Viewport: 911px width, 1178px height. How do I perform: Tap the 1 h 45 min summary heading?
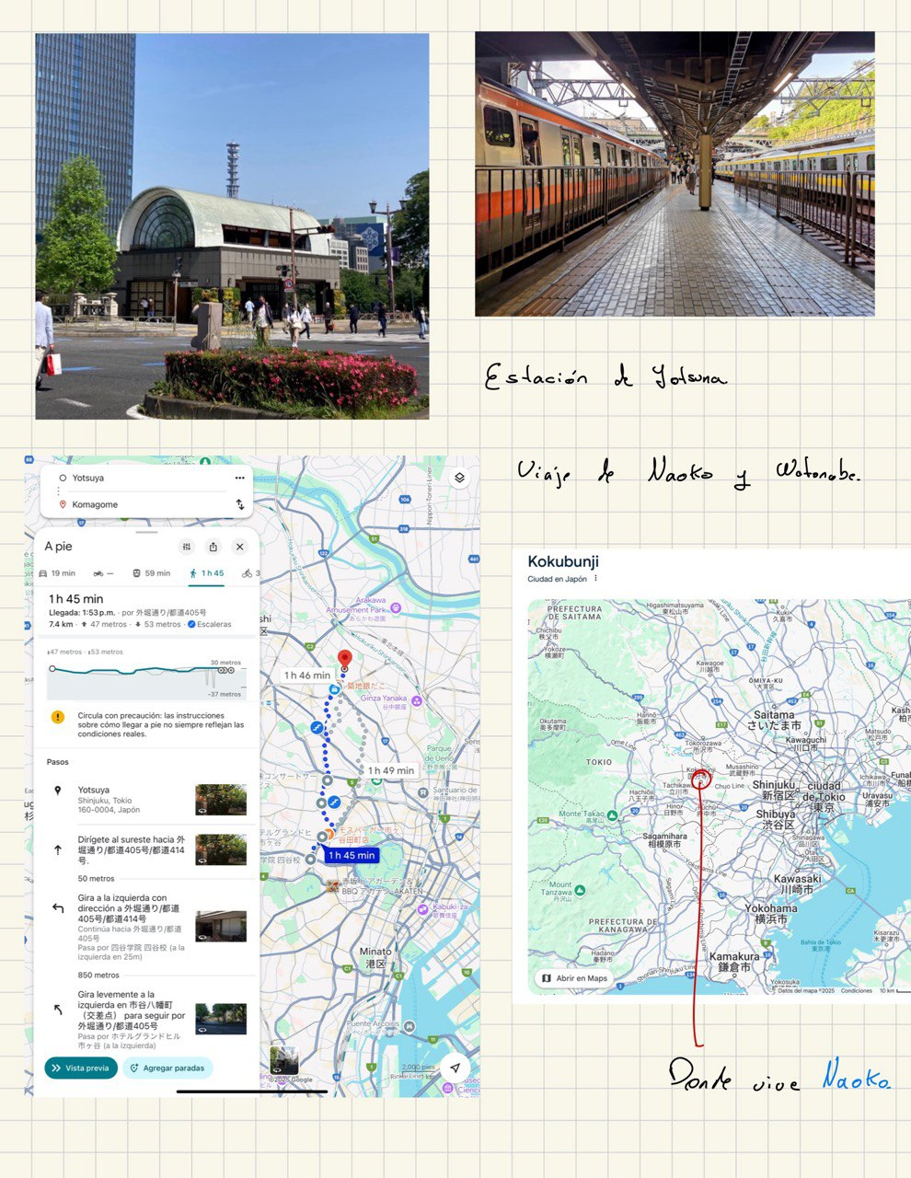(75, 599)
